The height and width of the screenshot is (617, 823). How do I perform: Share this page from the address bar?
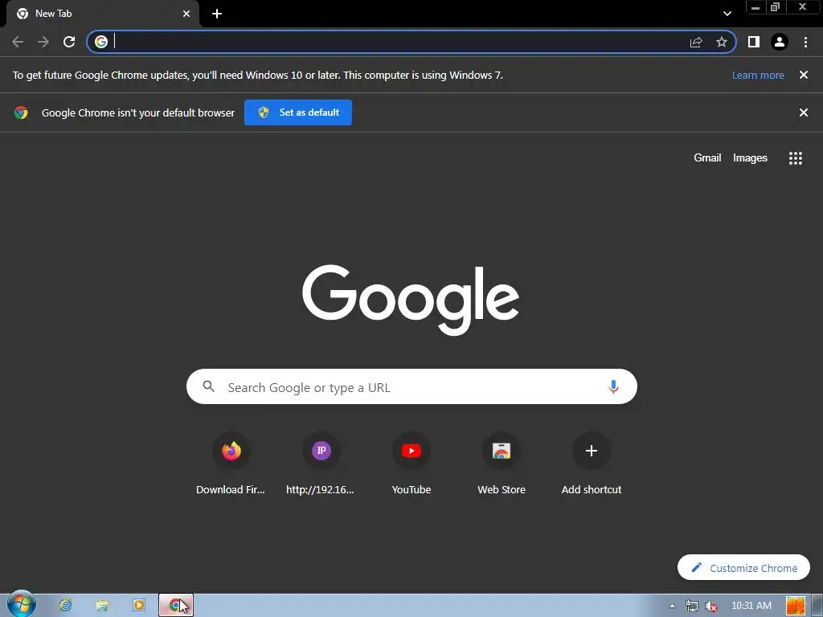click(x=696, y=42)
